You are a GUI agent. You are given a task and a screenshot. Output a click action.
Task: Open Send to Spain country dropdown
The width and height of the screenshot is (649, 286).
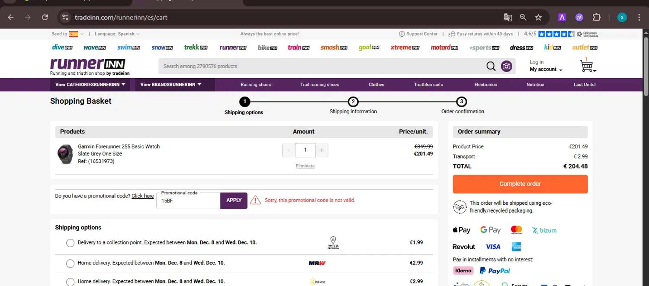[67, 34]
